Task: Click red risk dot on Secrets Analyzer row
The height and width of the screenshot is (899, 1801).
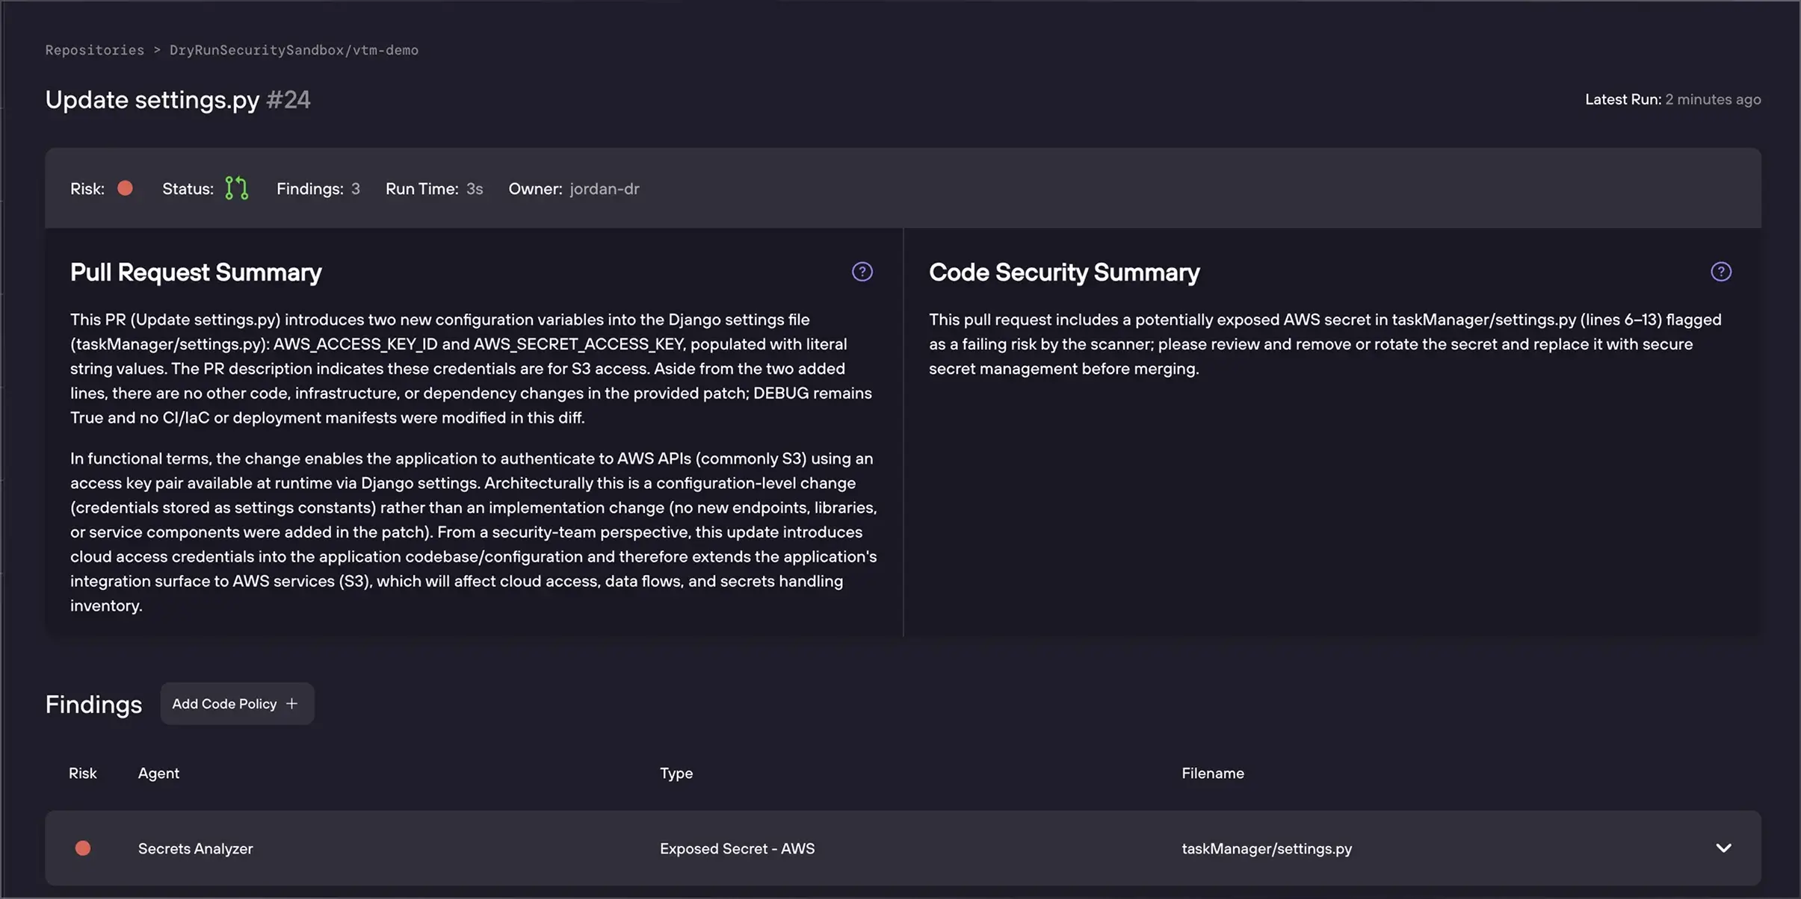Action: (83, 848)
